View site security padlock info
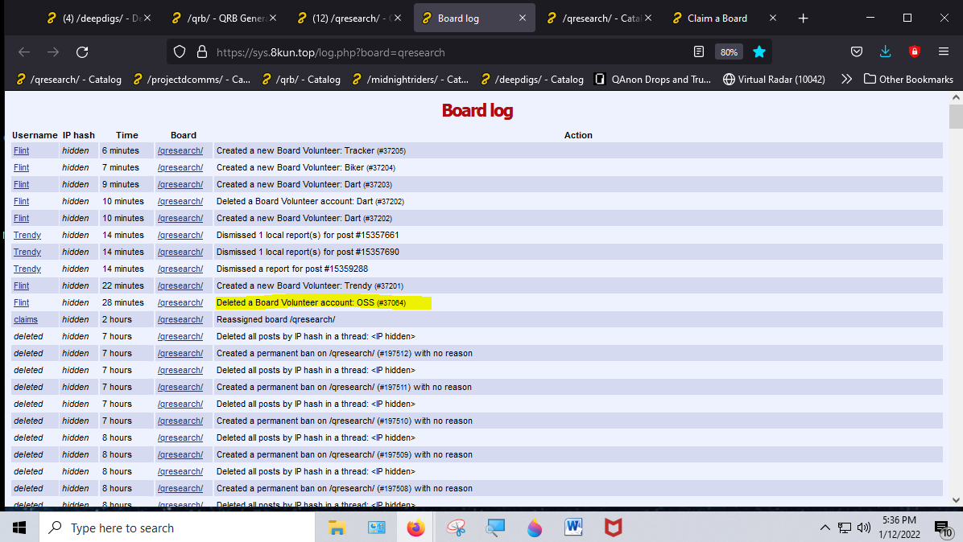963x542 pixels. coord(202,52)
